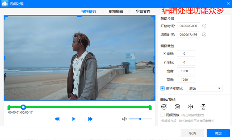Rotate video 90 degrees clockwise
Screen dimensions: 232x140
pyautogui.click(x=164, y=107)
